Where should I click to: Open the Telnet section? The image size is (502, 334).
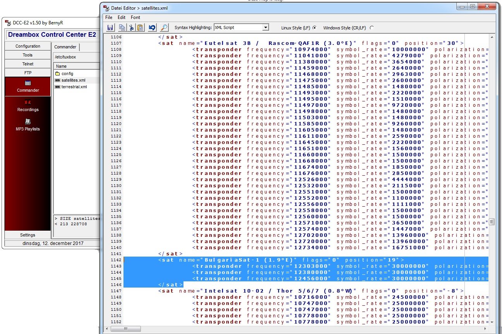pyautogui.click(x=28, y=64)
